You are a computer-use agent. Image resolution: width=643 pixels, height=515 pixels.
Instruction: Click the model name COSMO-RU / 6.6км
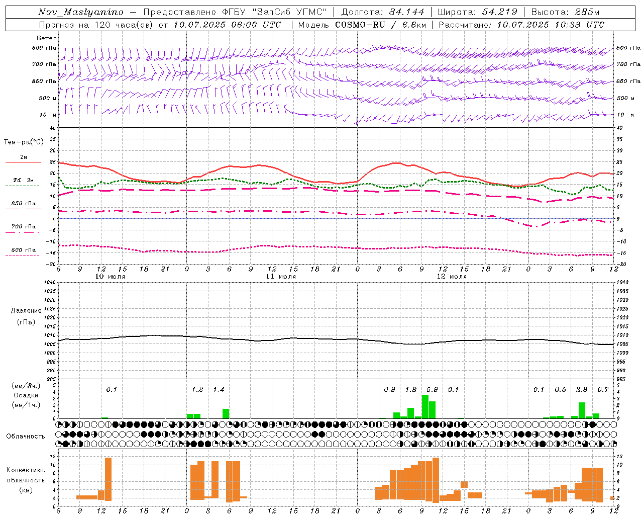(380, 25)
